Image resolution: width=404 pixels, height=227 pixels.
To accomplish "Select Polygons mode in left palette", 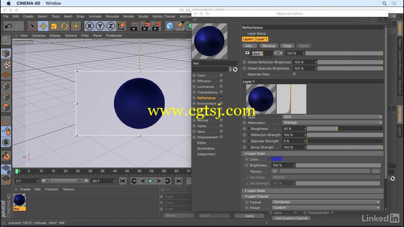I will pos(6,107).
